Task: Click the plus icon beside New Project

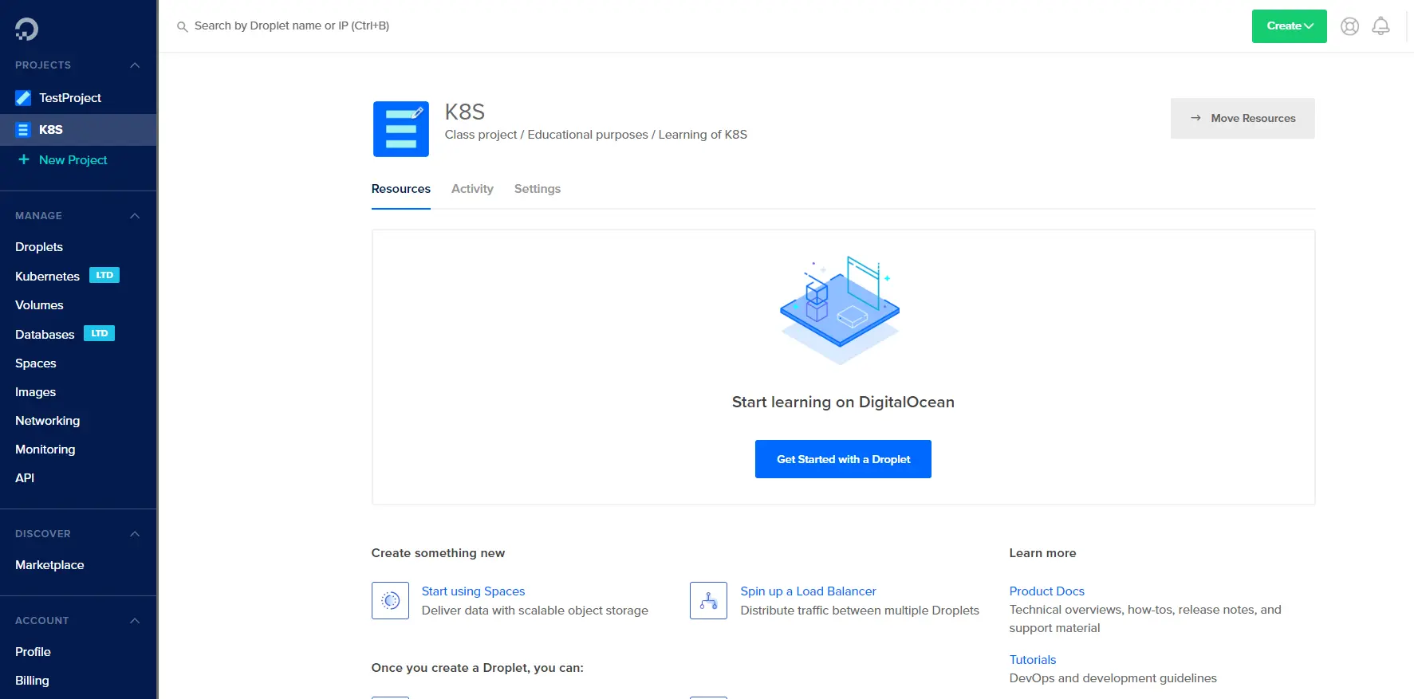Action: tap(24, 159)
